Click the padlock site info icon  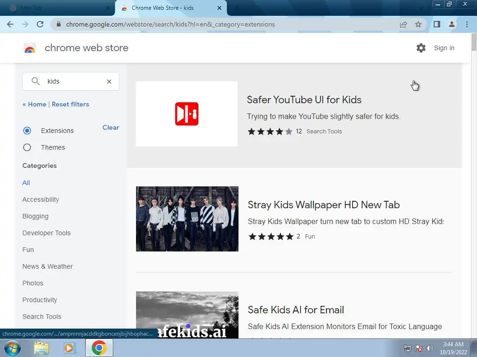pyautogui.click(x=59, y=24)
